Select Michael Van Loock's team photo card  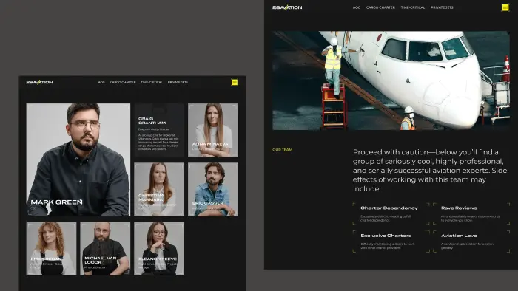point(105,248)
